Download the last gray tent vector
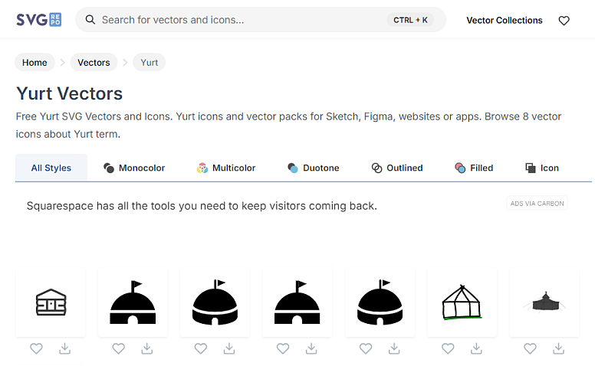Viewport: 595px width, 366px height. point(558,348)
